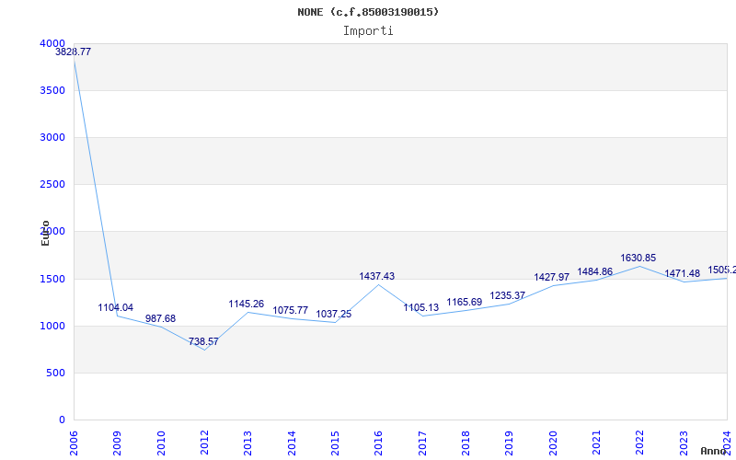
Task: Select the data label 987.68
Action: tap(160, 318)
